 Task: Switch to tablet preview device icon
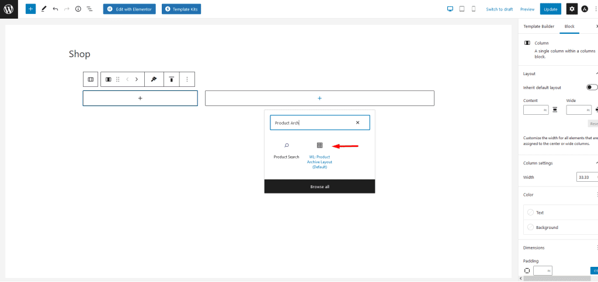[x=461, y=9]
